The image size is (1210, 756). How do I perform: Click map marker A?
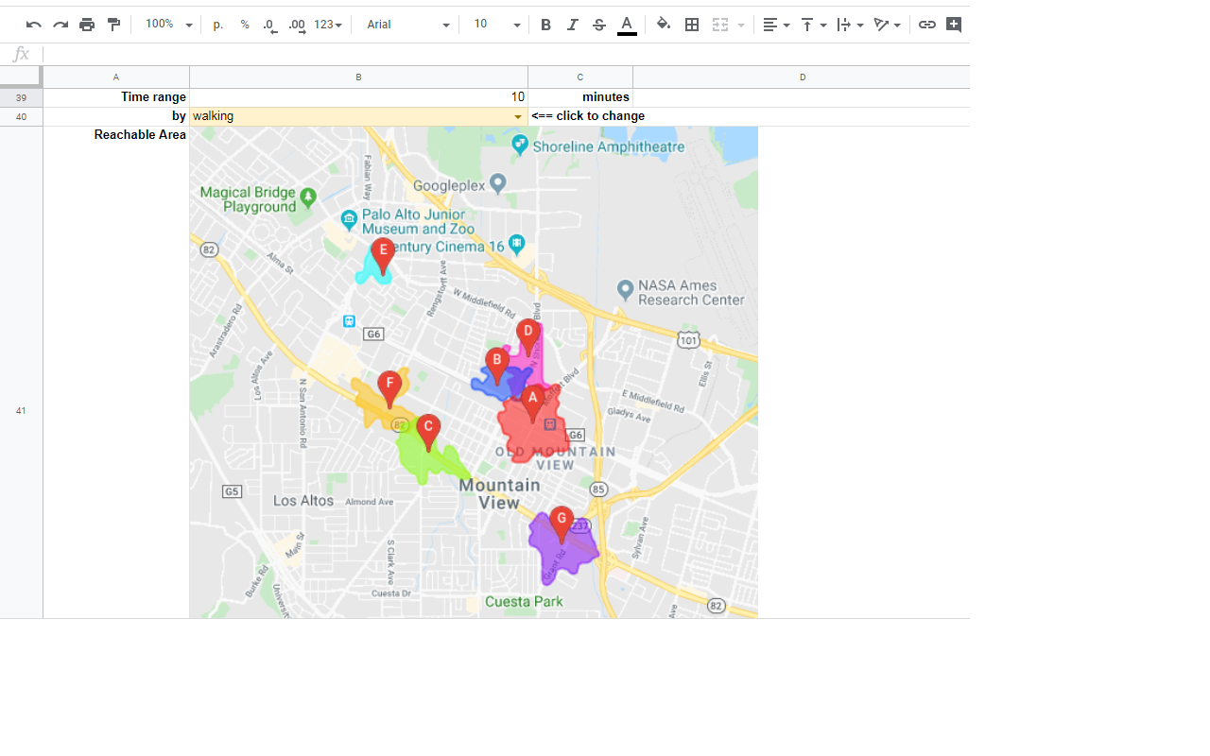point(533,403)
